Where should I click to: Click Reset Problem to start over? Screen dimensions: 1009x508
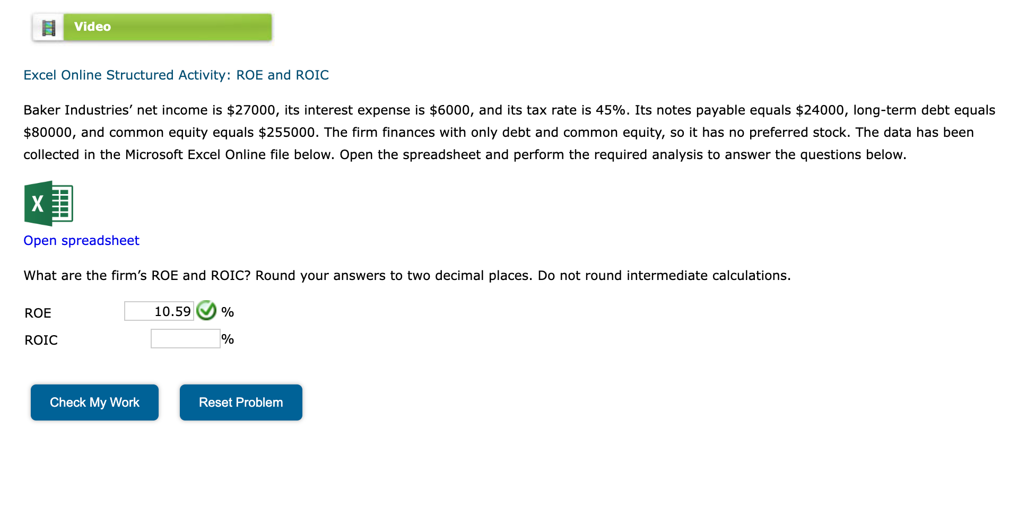coord(240,402)
